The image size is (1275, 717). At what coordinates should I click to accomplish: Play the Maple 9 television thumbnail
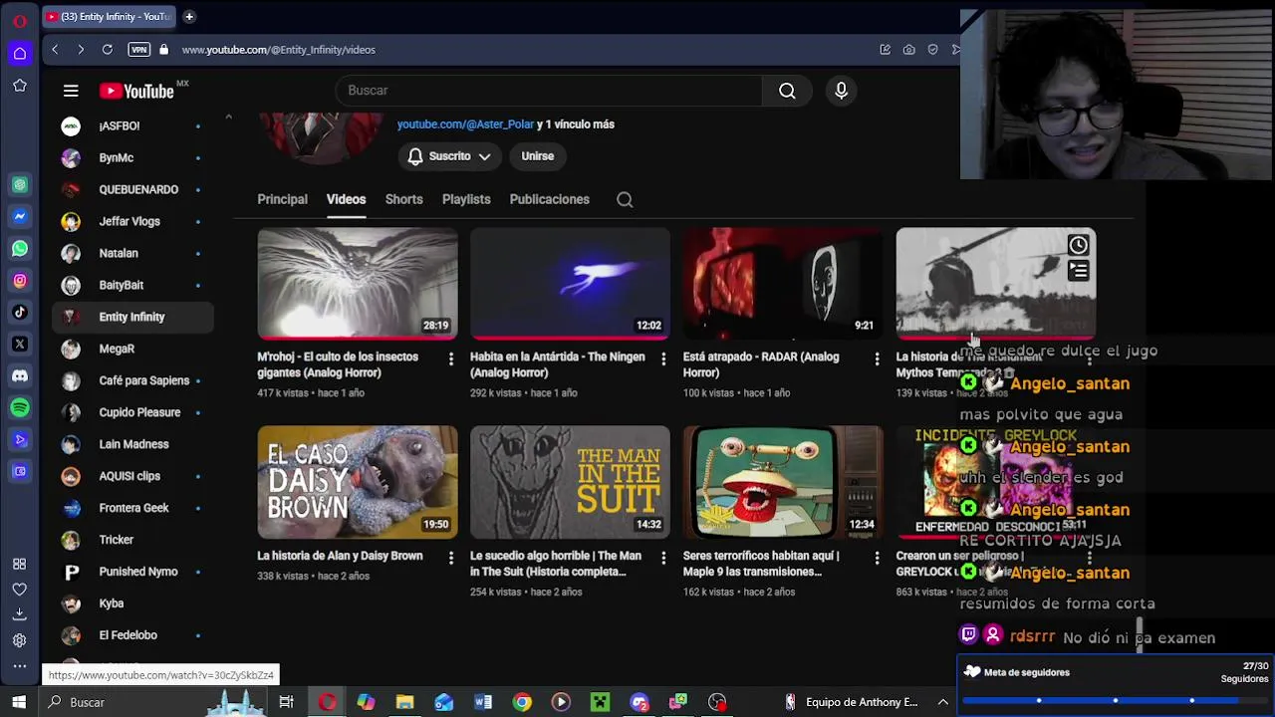(783, 483)
